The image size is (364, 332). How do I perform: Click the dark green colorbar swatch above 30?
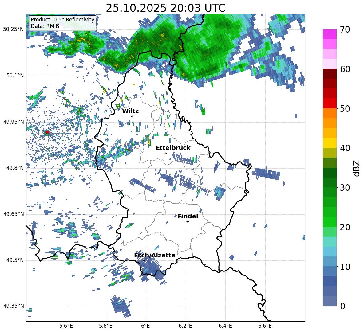click(x=330, y=182)
